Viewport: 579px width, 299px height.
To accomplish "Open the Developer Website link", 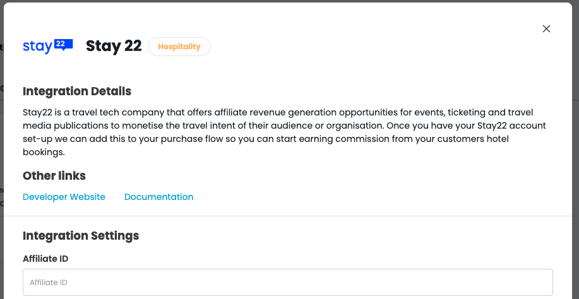I will tap(64, 197).
